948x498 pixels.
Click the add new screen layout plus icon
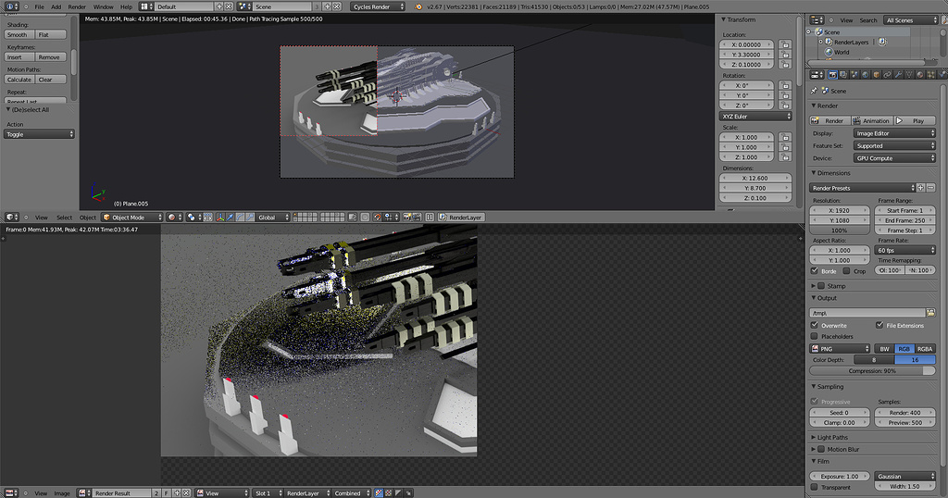pyautogui.click(x=218, y=6)
